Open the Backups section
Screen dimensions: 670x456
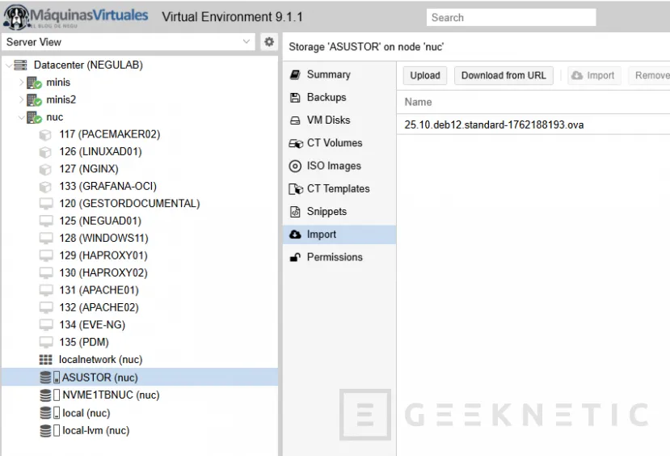339,98
